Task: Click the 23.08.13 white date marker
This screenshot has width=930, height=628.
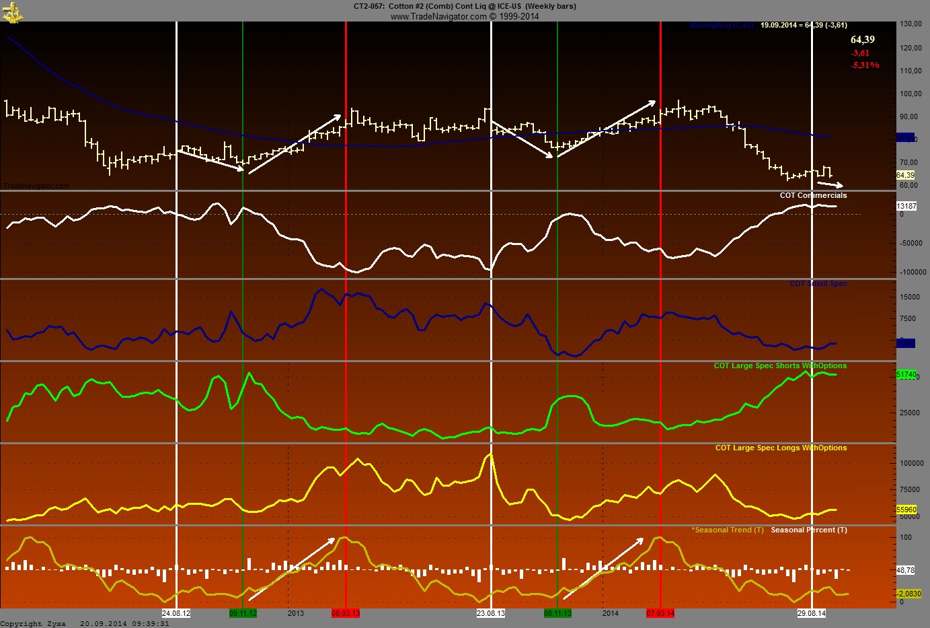Action: tap(491, 613)
